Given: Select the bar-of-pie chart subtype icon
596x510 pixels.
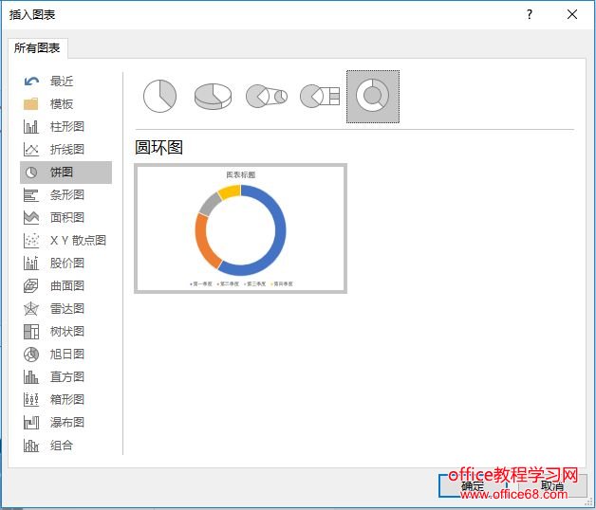Looking at the screenshot, I should coord(320,96).
